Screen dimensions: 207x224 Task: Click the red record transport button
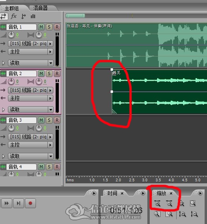pos(30,203)
